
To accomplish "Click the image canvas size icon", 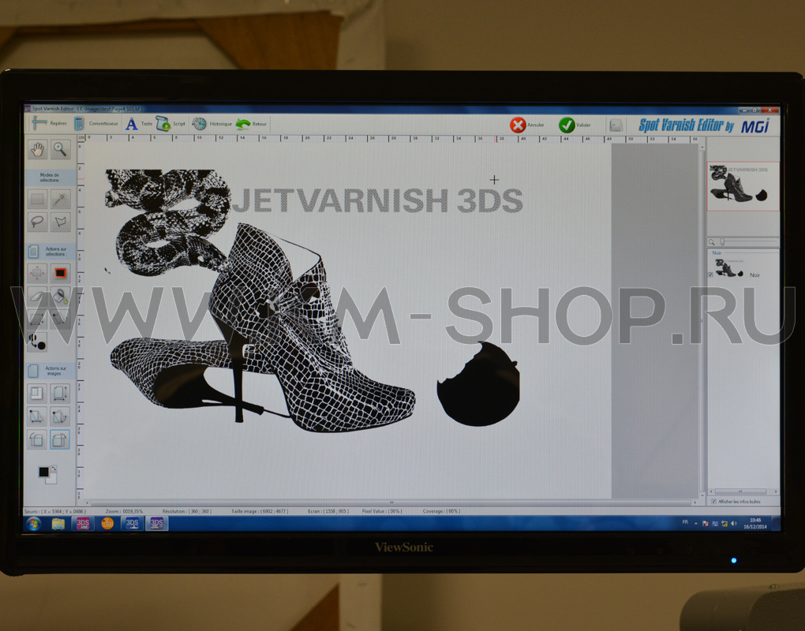I will 37,394.
